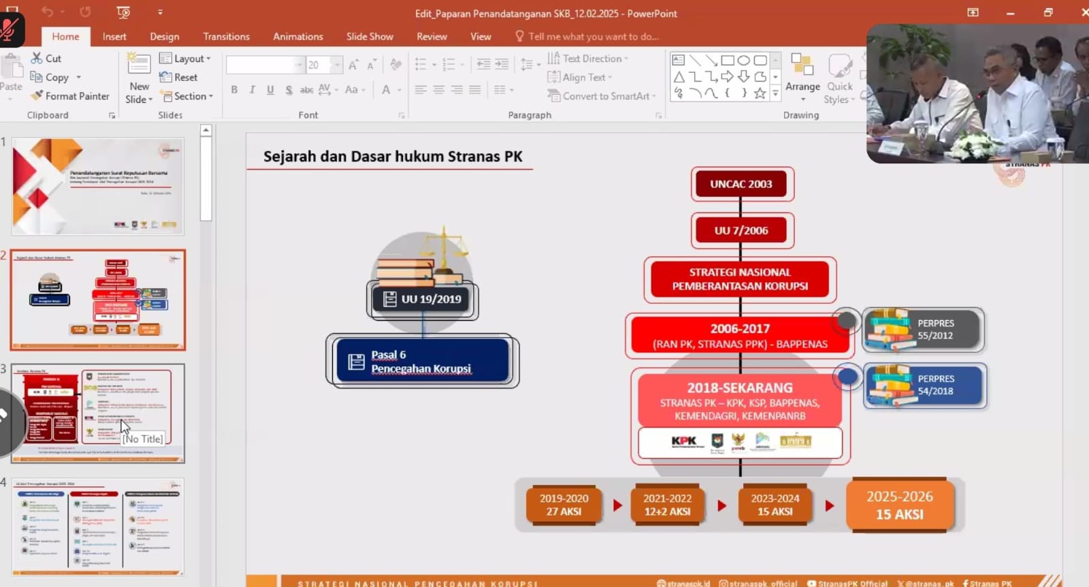Click the Copy button
Viewport: 1089px width, 587px height.
[x=50, y=78]
